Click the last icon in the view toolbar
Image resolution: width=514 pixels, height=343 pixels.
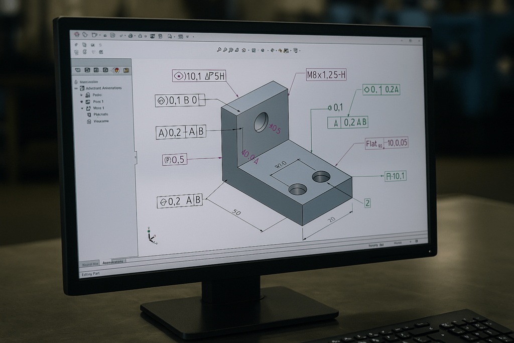(296, 50)
